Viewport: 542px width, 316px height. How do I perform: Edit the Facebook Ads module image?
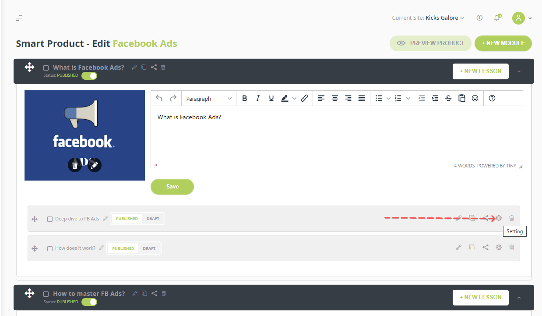coord(95,165)
